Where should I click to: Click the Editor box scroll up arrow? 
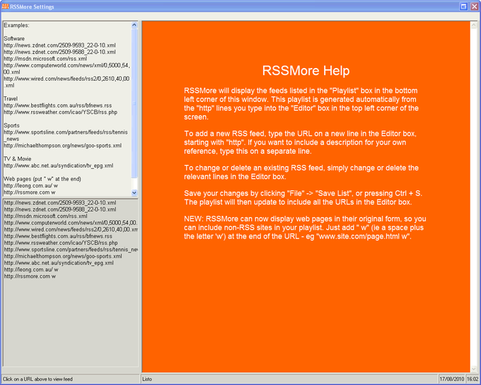tap(134, 25)
